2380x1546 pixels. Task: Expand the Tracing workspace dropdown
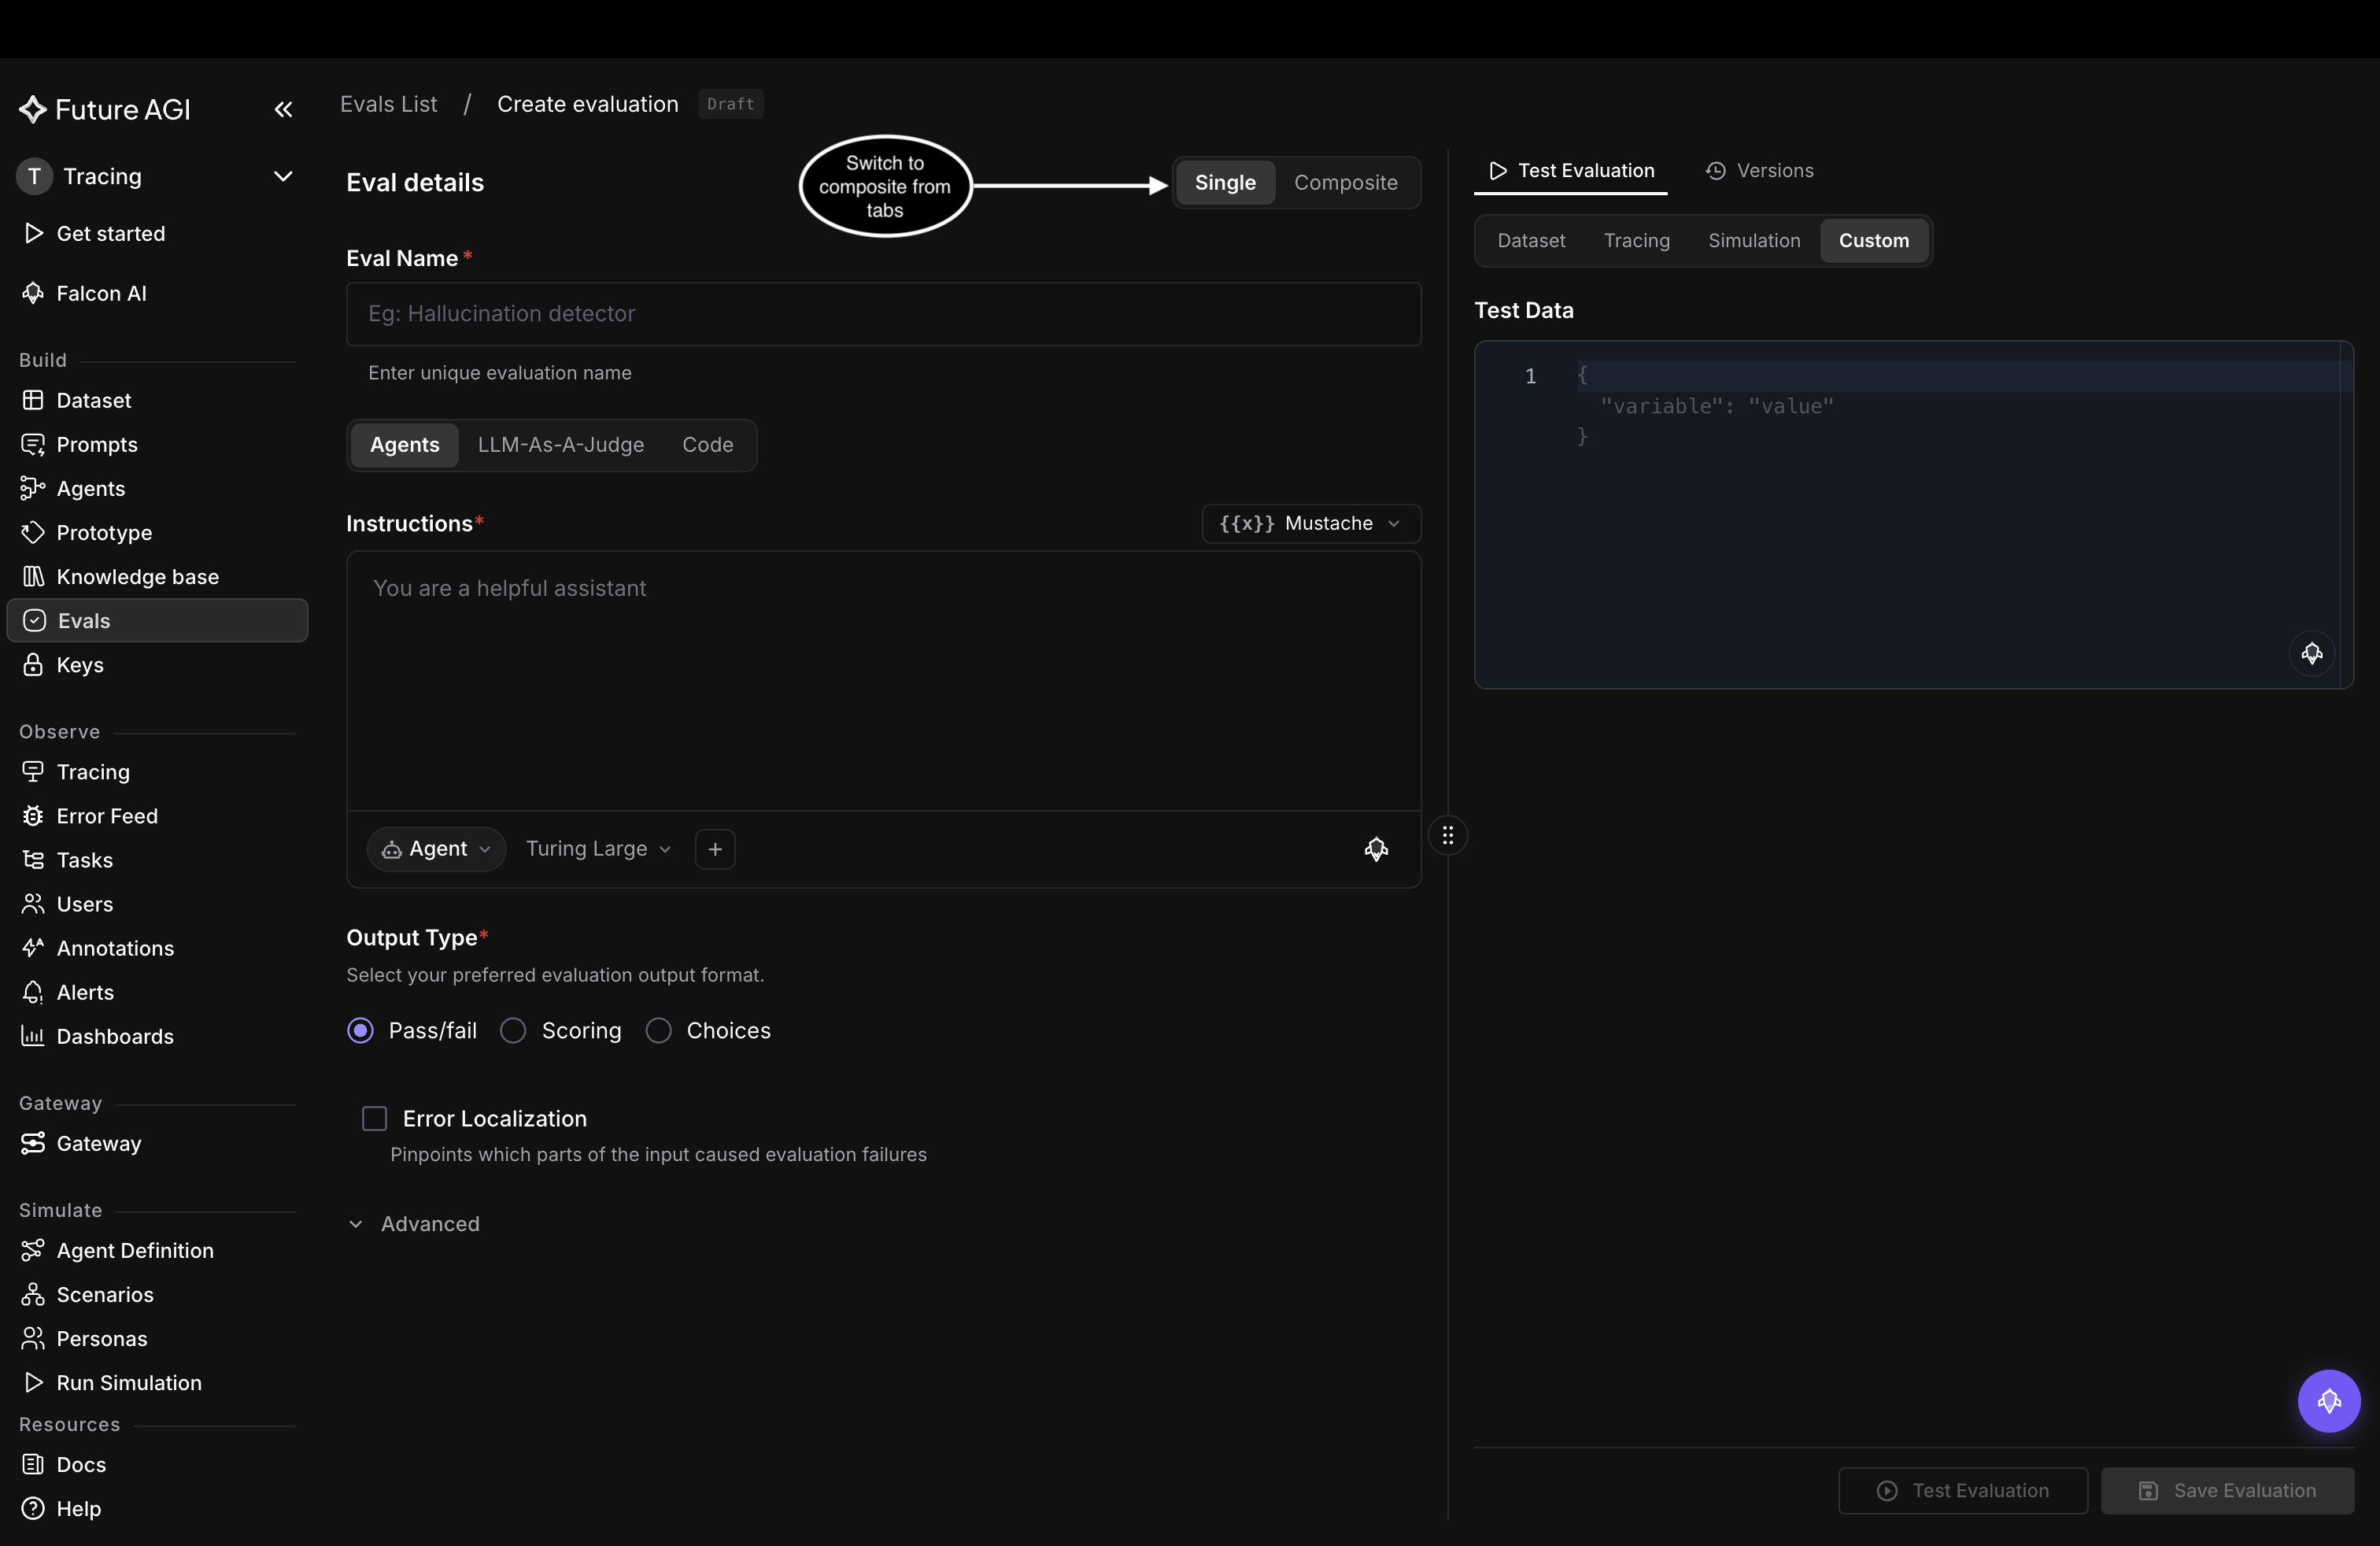(x=283, y=176)
